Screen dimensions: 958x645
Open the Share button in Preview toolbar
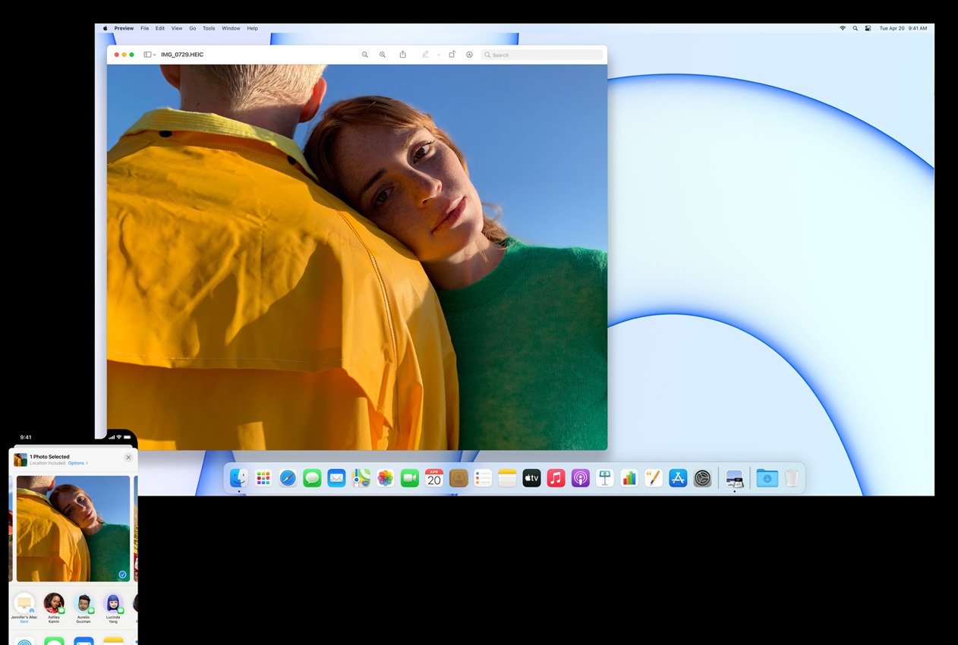pos(403,55)
